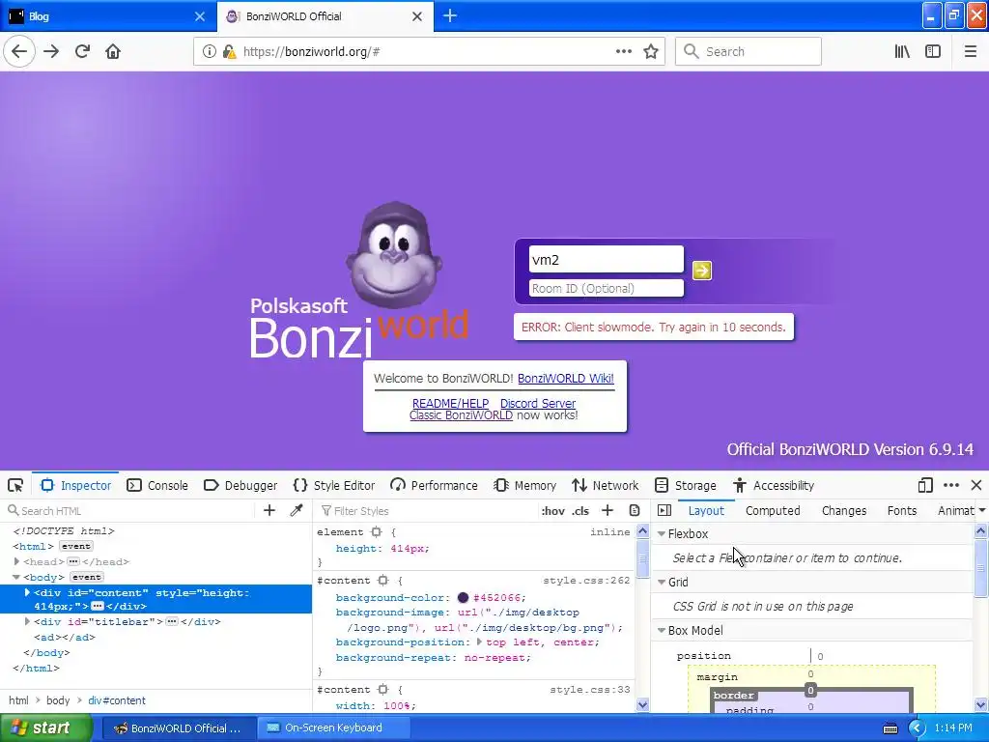
Task: Open the BonziWORLD Wiki link
Action: (566, 379)
